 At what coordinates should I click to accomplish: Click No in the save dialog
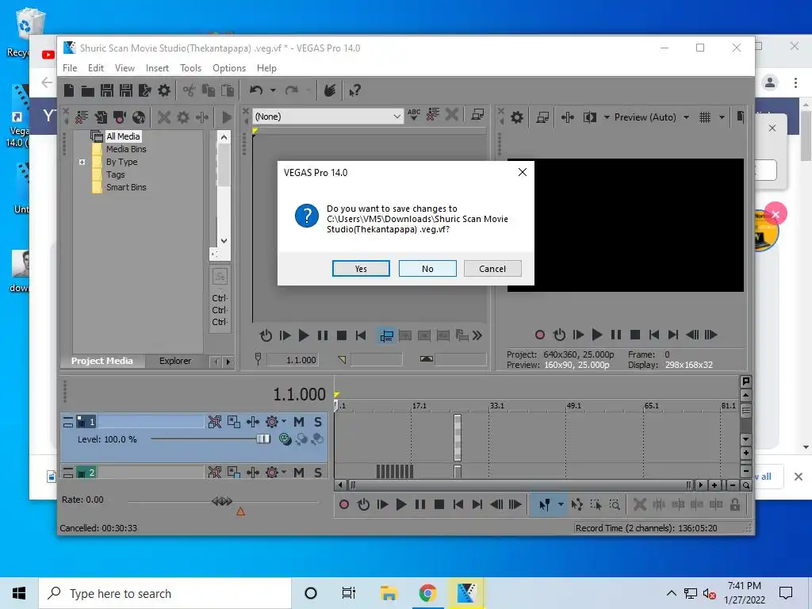coord(427,269)
